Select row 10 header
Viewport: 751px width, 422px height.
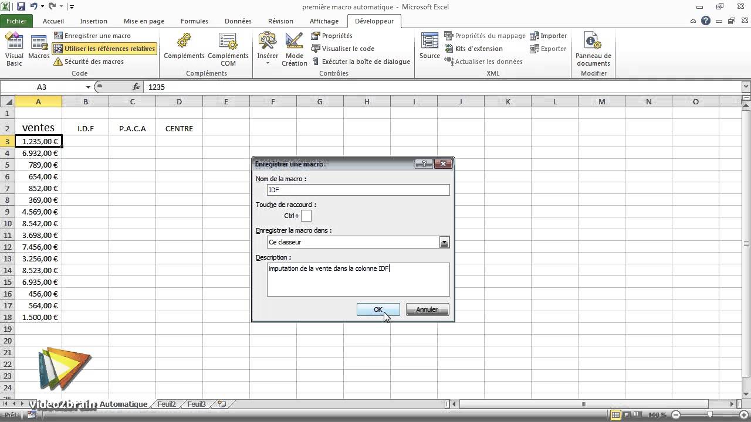8,223
